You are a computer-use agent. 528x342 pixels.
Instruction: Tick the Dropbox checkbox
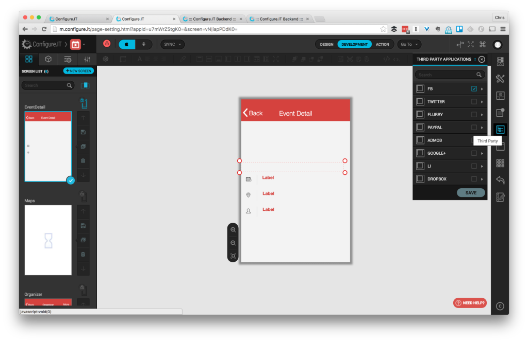[x=474, y=179]
